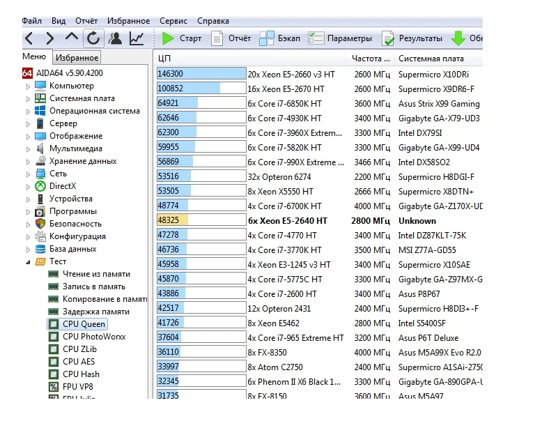The height and width of the screenshot is (428, 535).
Task: Sort by the Частота column header
Action: 370,59
